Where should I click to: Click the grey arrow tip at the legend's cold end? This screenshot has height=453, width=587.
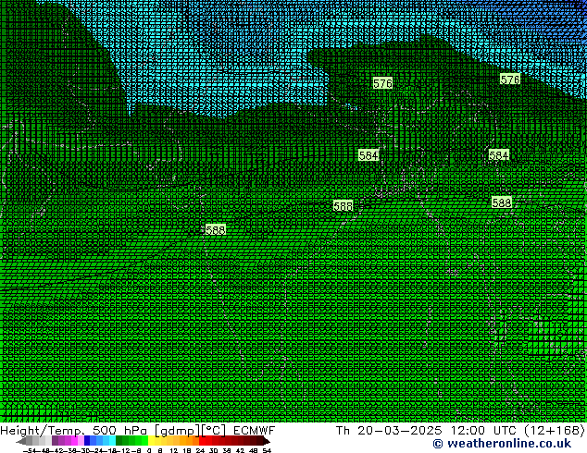point(21,441)
